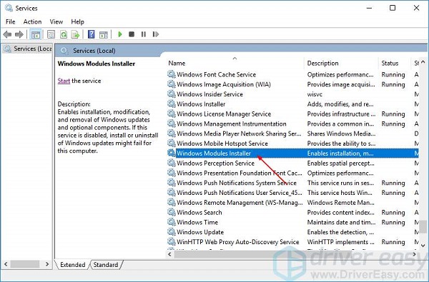Open the Help menu
The height and width of the screenshot is (282, 429).
[x=77, y=21]
